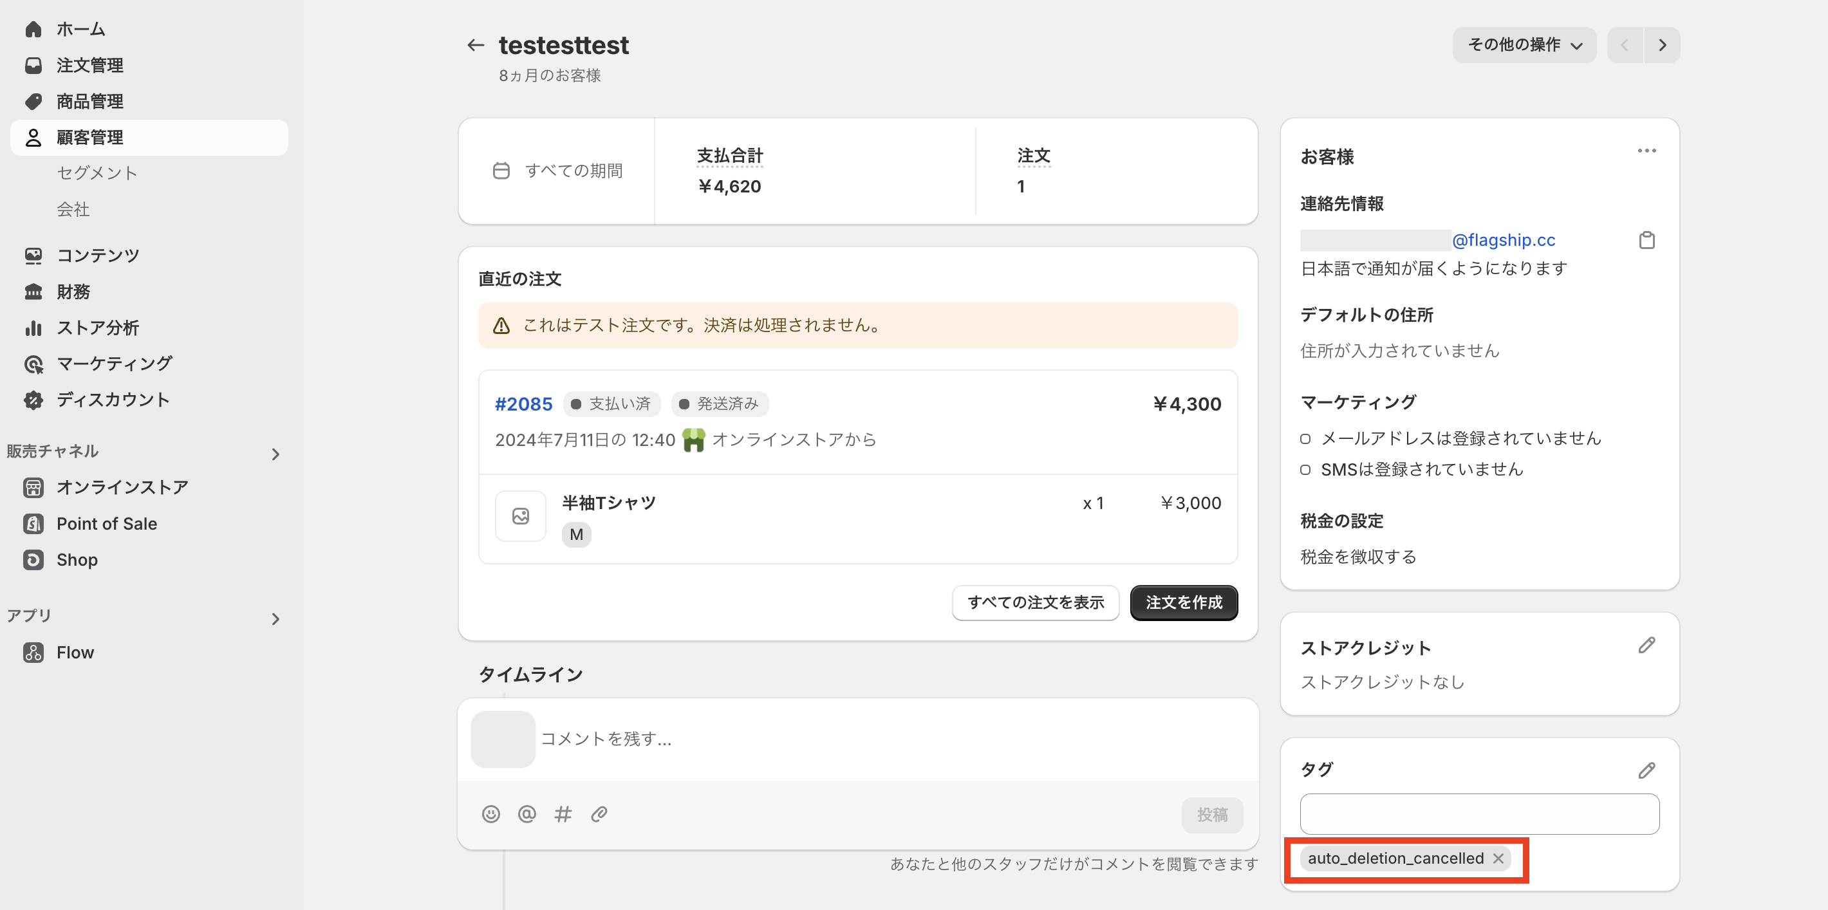
Task: Click the test order warning banner
Action: 858,326
